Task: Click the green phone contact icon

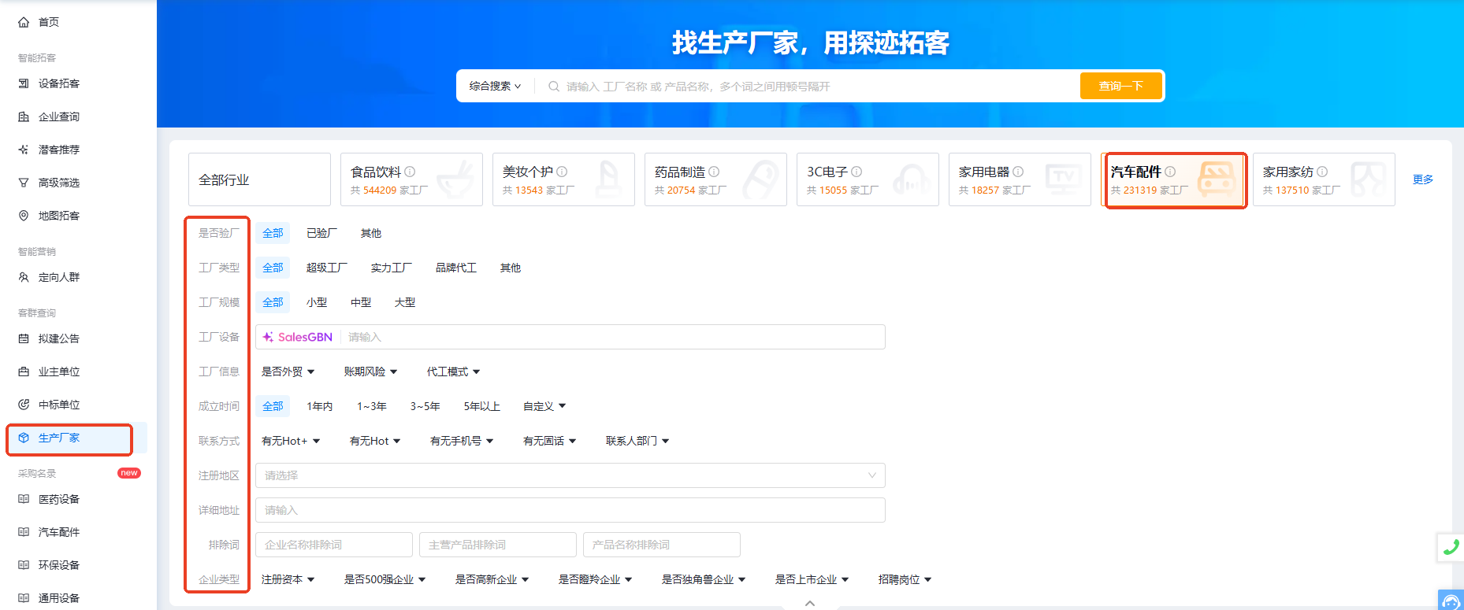Action: (1451, 548)
